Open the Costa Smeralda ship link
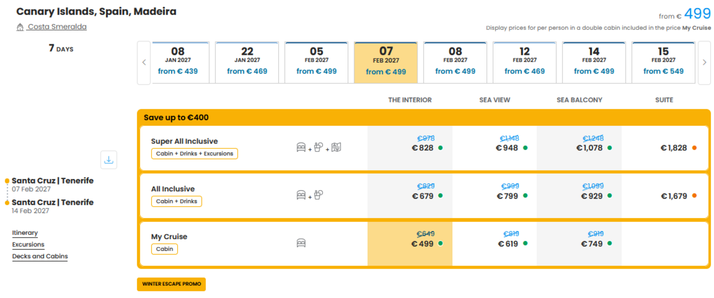The image size is (714, 298). tap(57, 27)
